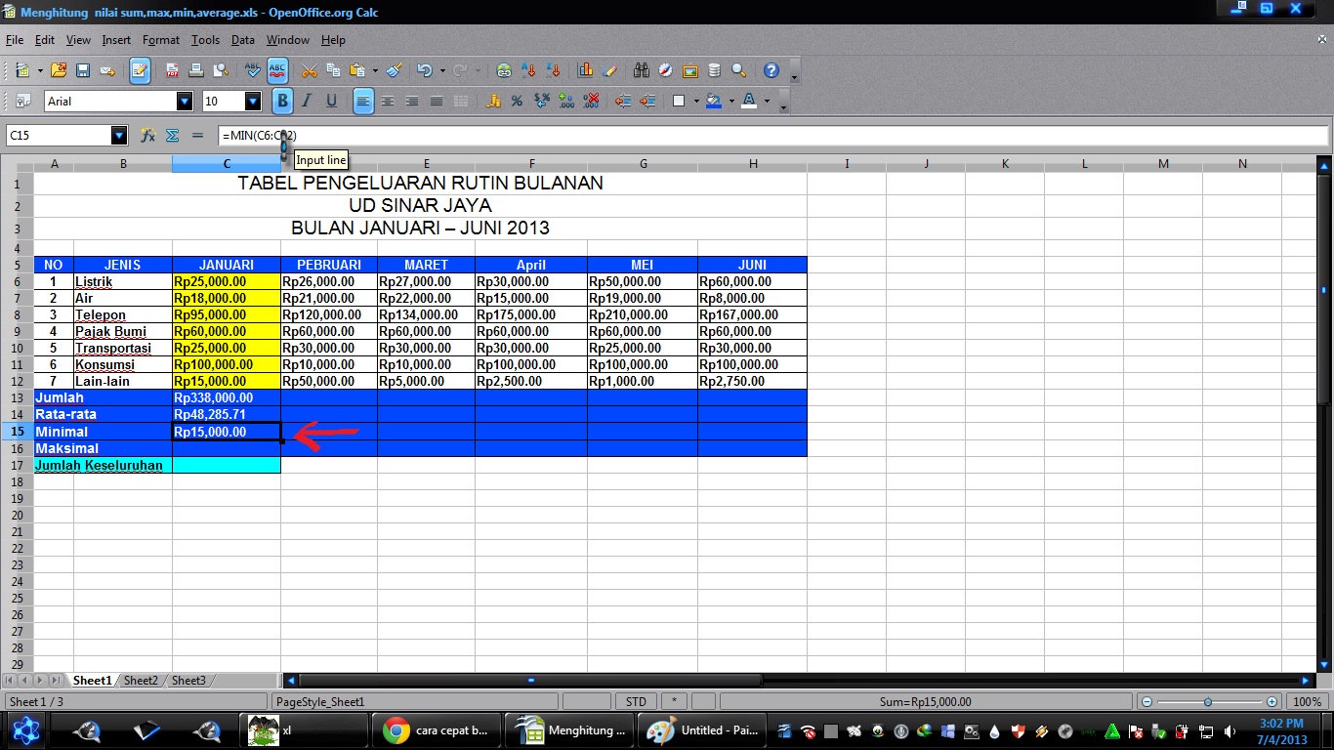1334x750 pixels.
Task: Toggle off bold formatting
Action: [x=283, y=101]
